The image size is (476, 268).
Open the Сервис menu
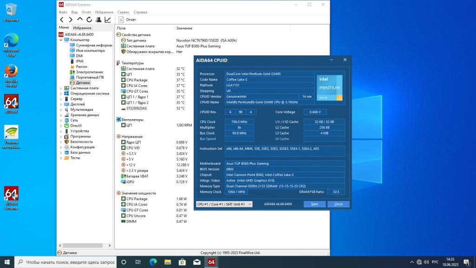click(x=124, y=12)
